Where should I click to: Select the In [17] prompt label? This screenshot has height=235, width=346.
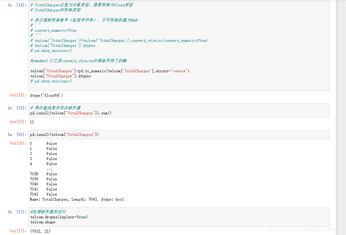17,212
